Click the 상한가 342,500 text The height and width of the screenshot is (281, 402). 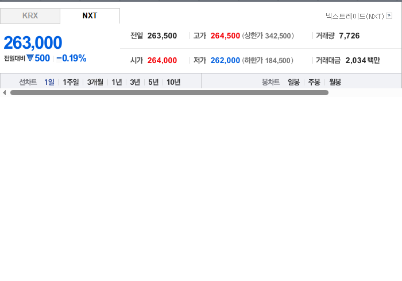(268, 36)
